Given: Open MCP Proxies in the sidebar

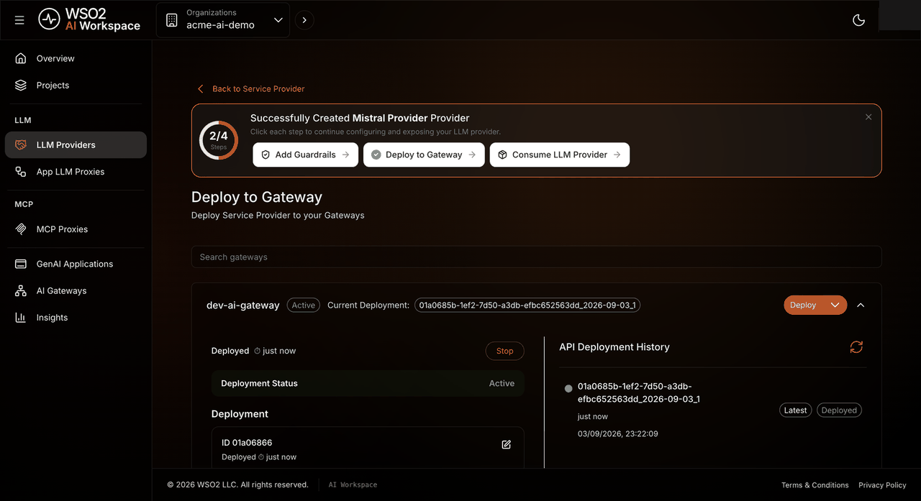Looking at the screenshot, I should 76,229.
